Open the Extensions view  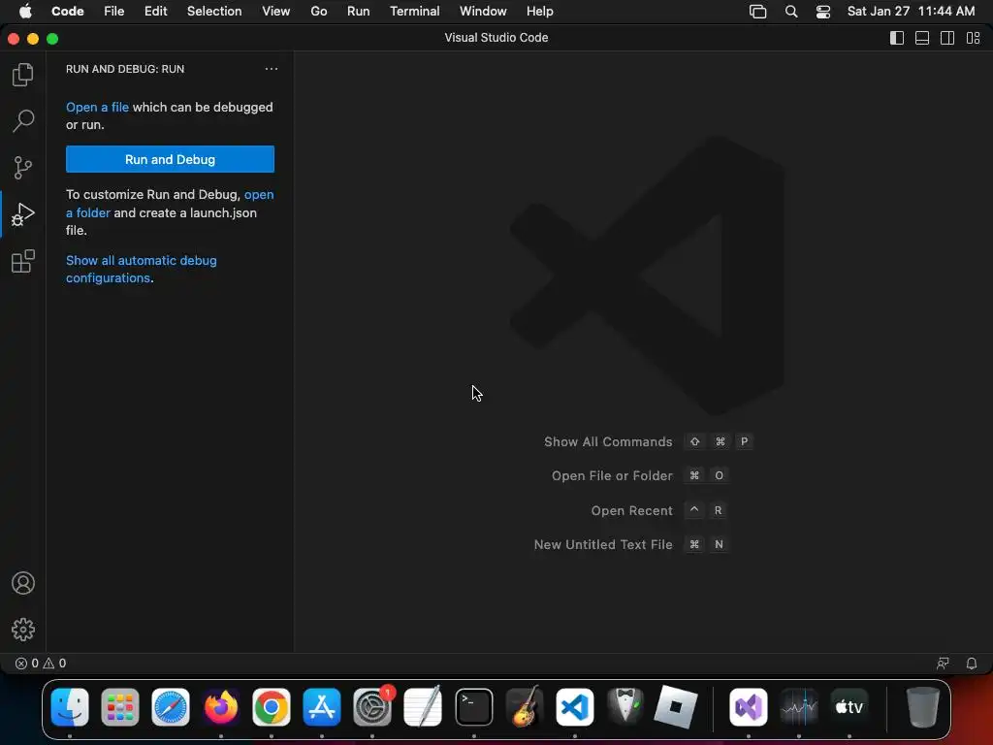[x=23, y=261]
